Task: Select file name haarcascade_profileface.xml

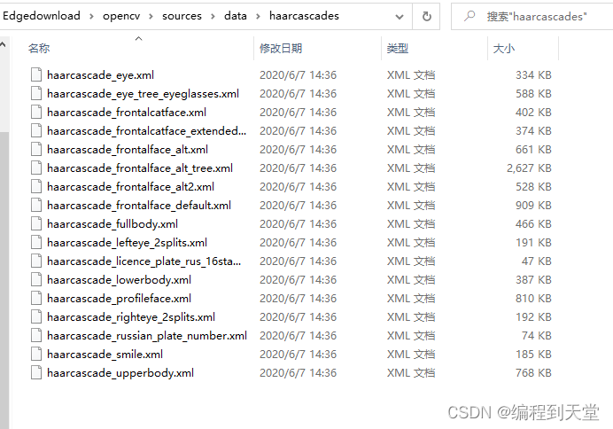Action: pyautogui.click(x=120, y=299)
